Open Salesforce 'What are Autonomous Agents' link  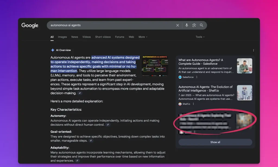click(201, 62)
